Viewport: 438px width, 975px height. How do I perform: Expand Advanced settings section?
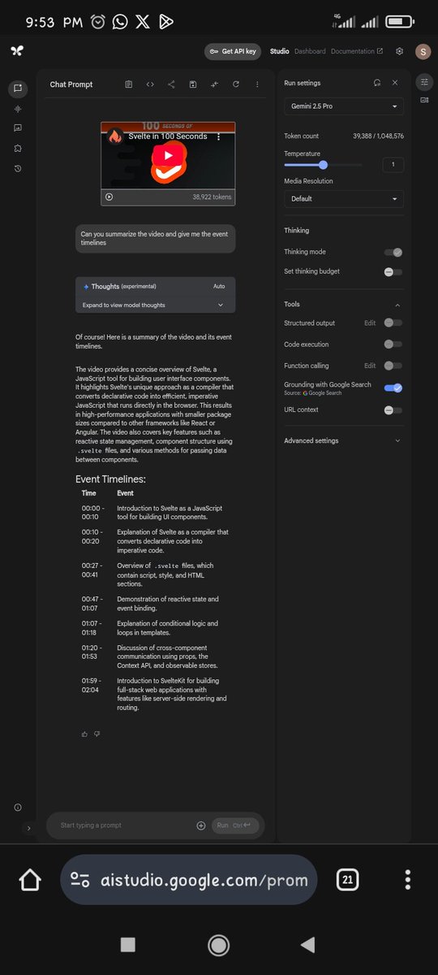(x=344, y=440)
